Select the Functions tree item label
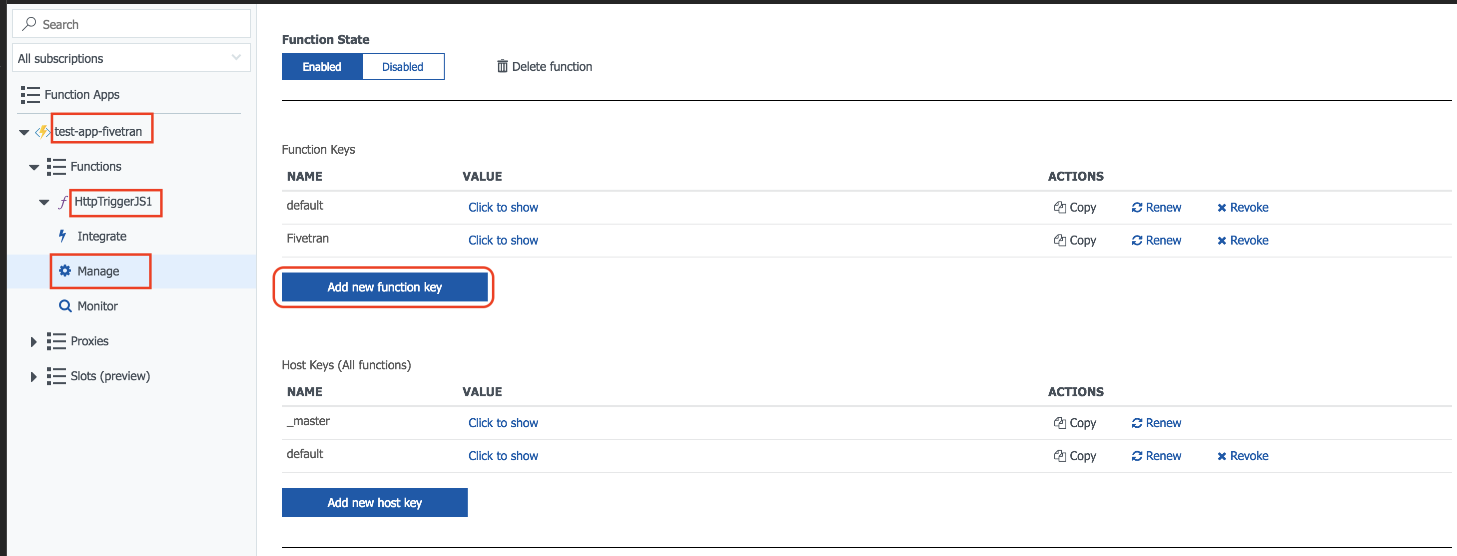1457x556 pixels. (x=95, y=166)
